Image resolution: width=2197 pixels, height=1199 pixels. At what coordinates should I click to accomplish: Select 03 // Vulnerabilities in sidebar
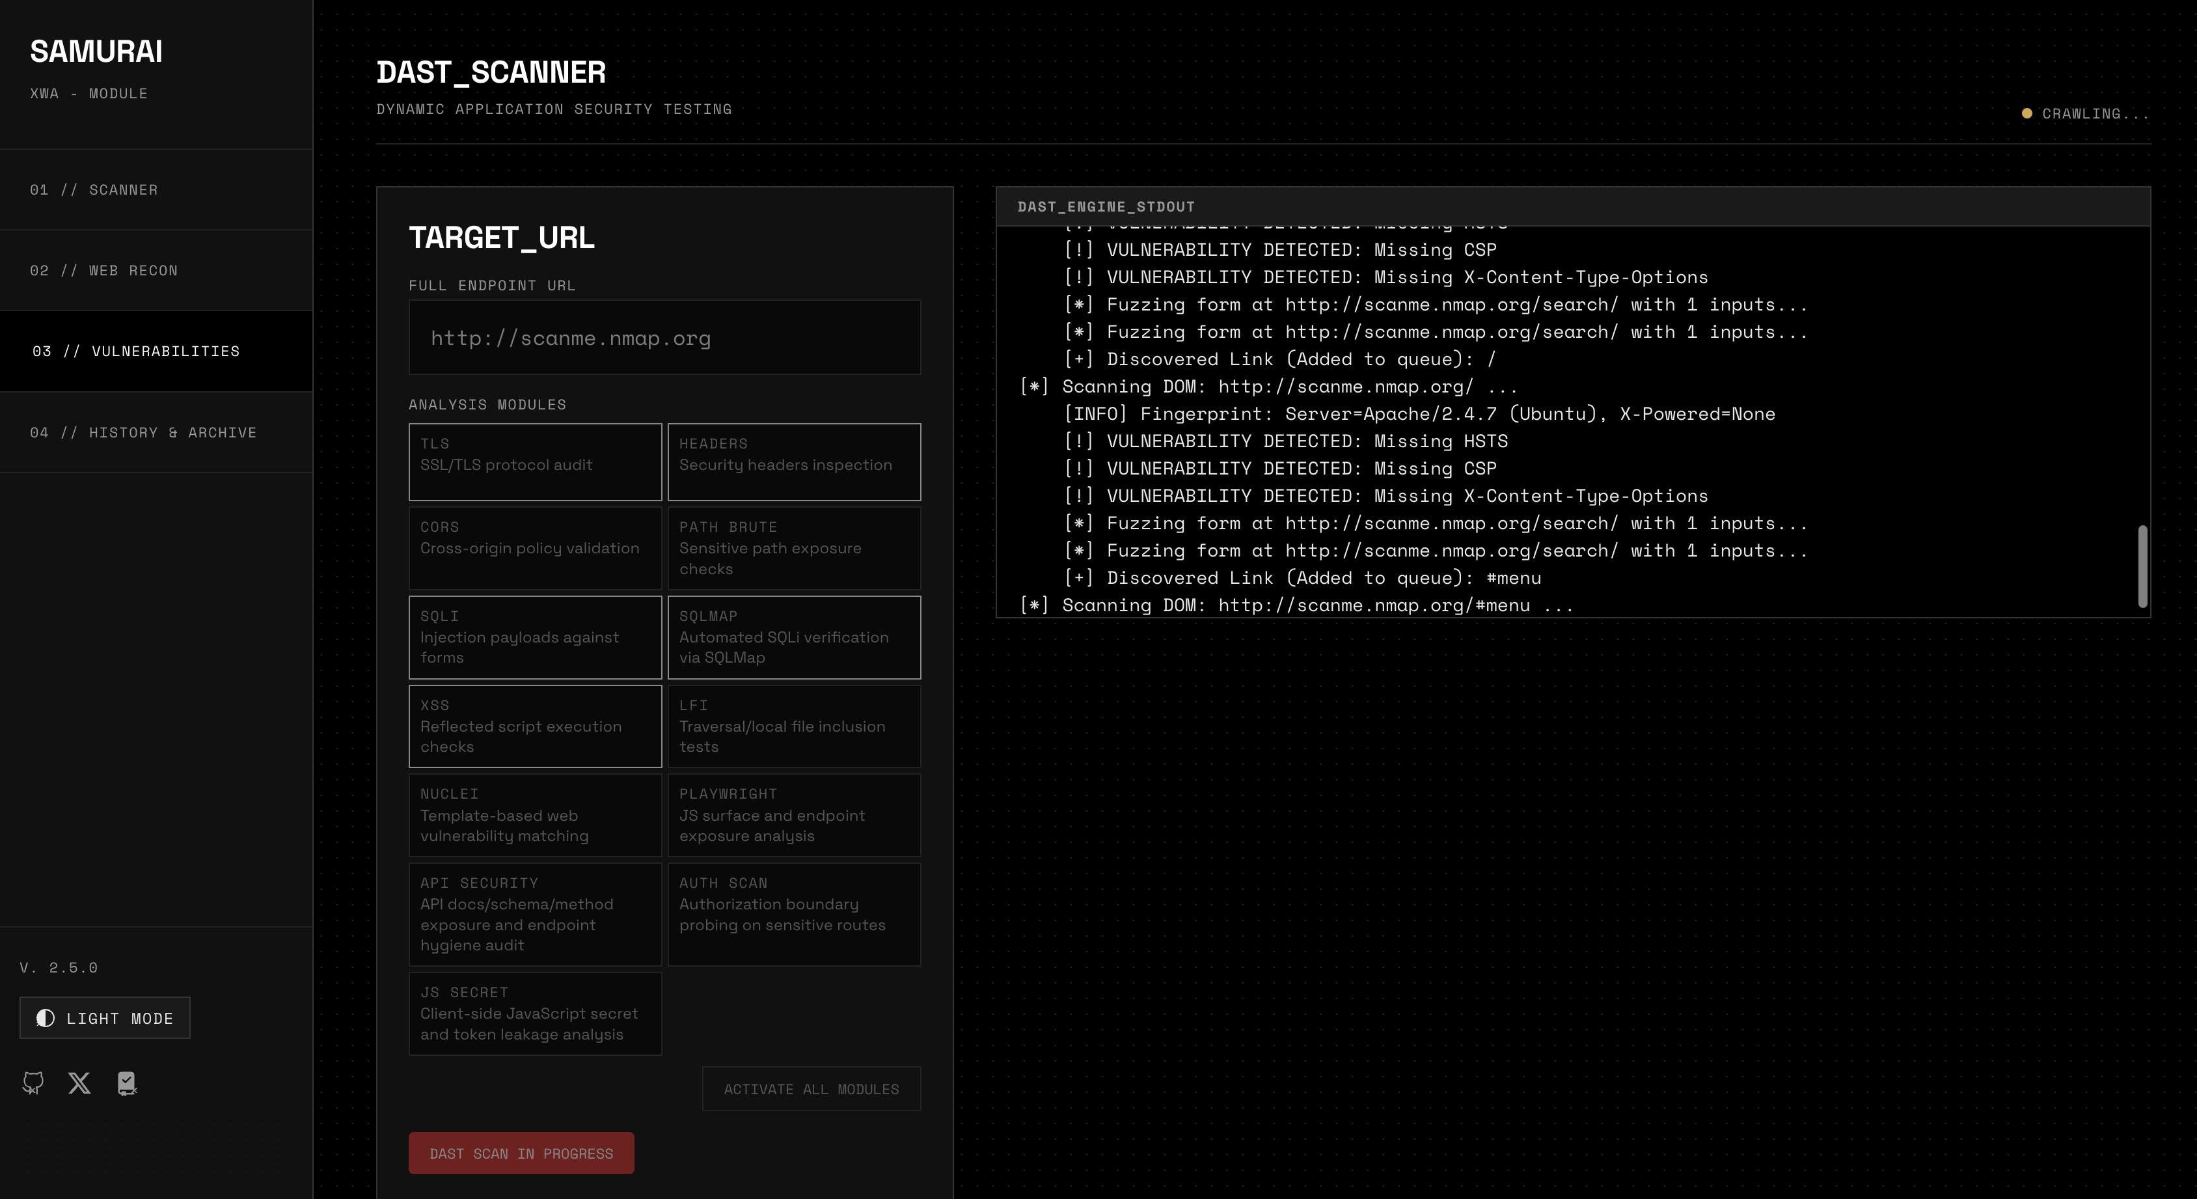(156, 351)
